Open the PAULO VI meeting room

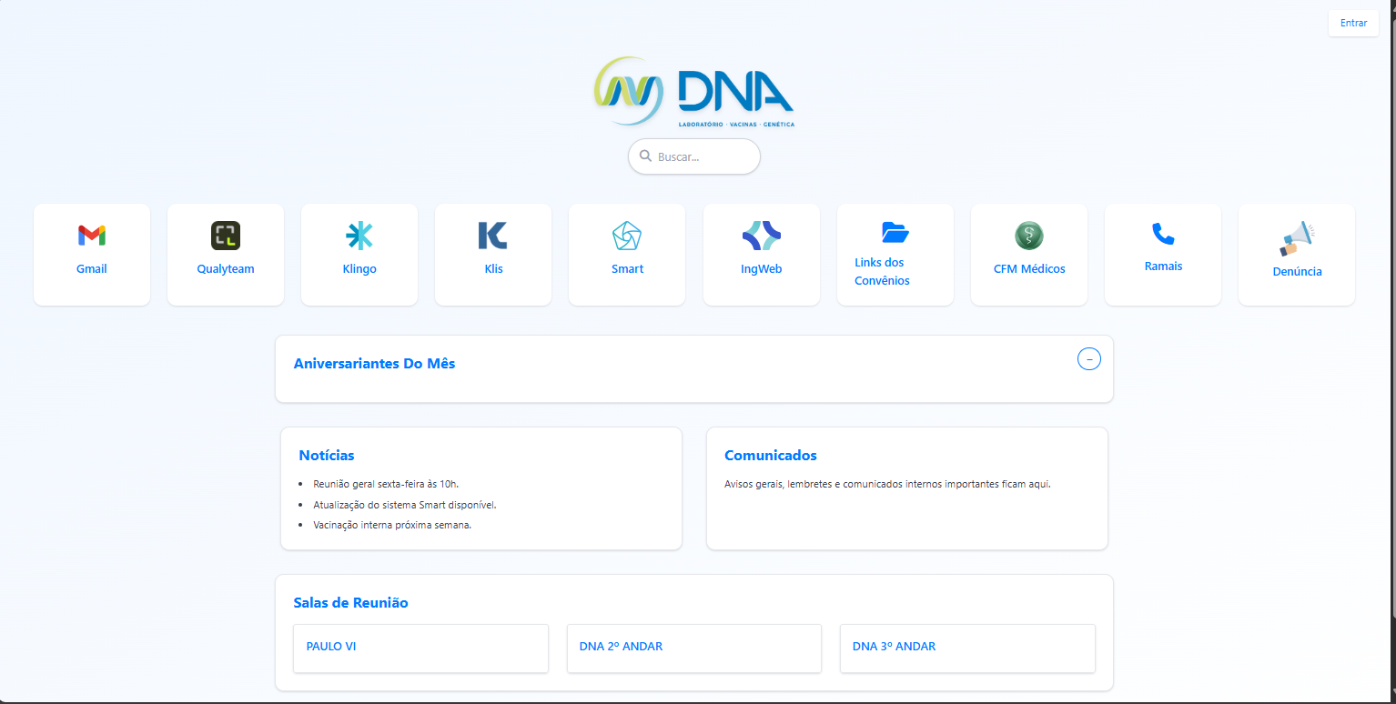420,648
